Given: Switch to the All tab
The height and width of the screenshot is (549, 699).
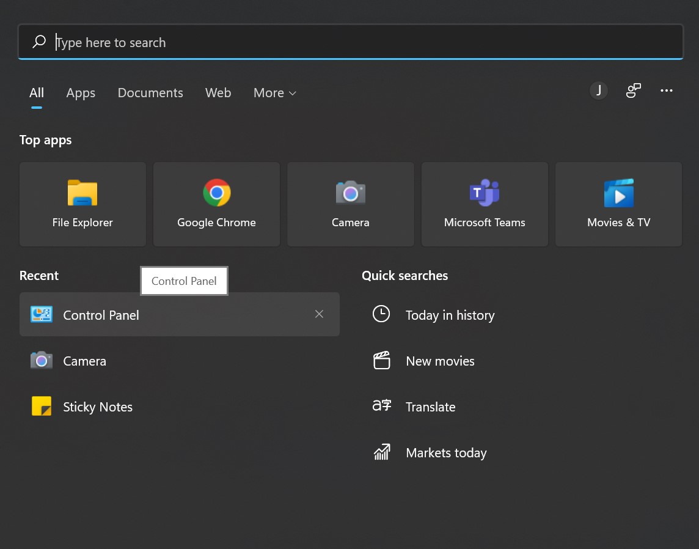Looking at the screenshot, I should (37, 93).
